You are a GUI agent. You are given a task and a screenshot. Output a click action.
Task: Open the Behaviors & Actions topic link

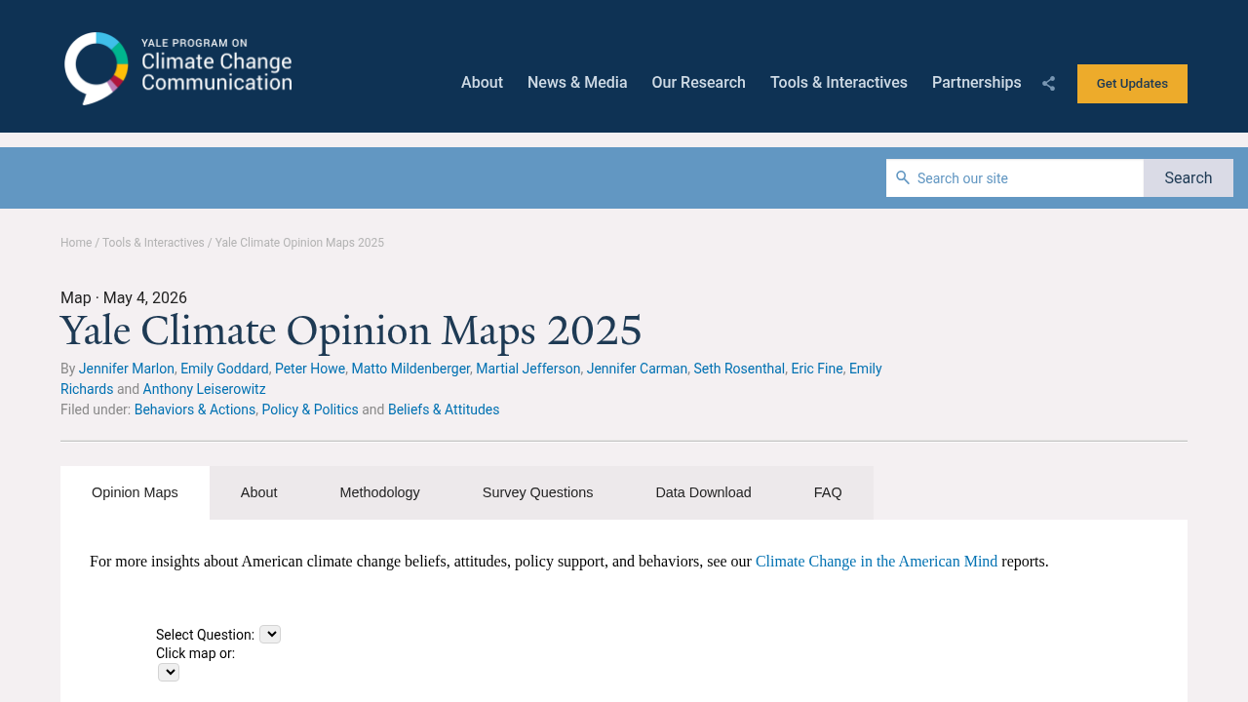pyautogui.click(x=195, y=409)
